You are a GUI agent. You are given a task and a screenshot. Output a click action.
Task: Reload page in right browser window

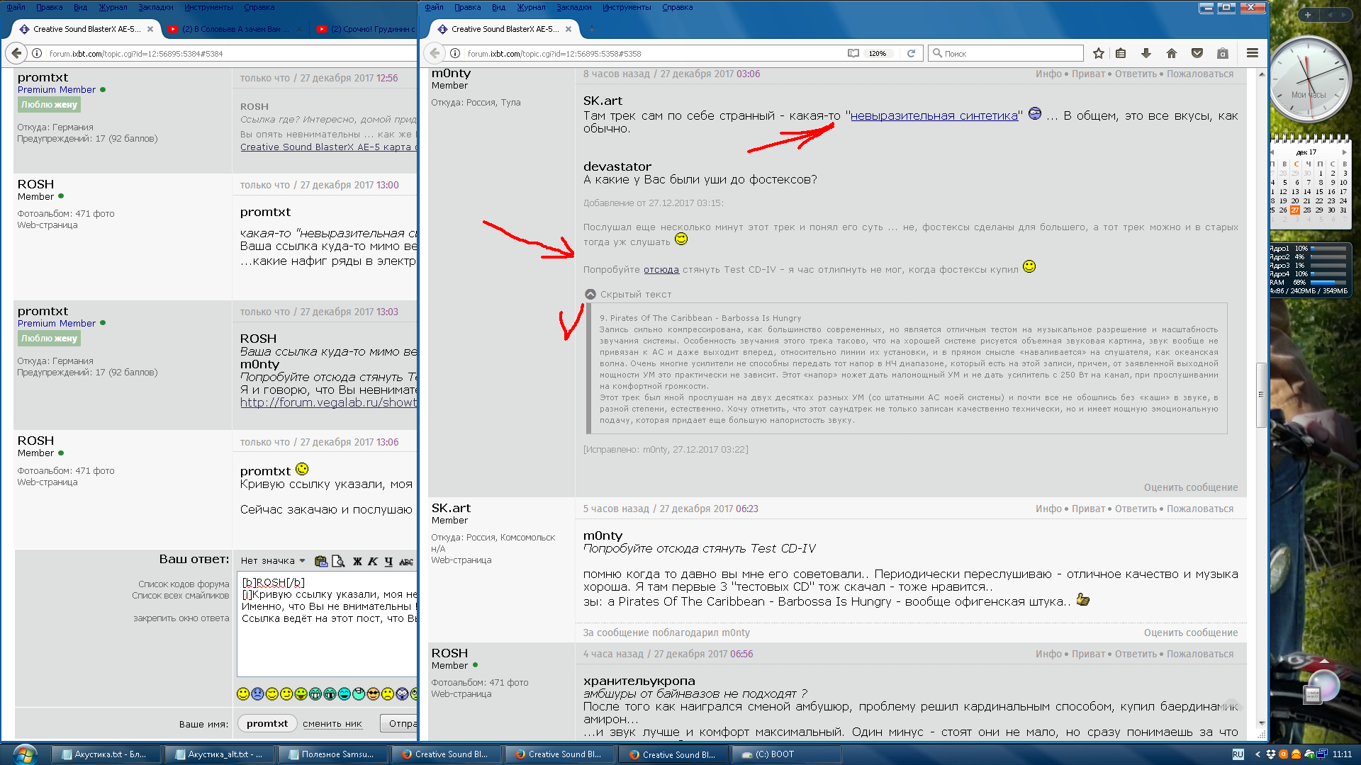coord(911,53)
